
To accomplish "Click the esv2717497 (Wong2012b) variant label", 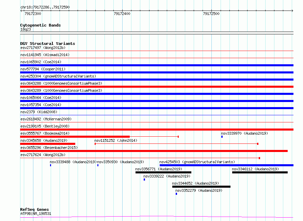I will click(43, 48).
